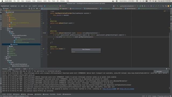Screen dimensions: 172x97
Task: Click Expand All icon in Project panel
Action: pos(32,9)
